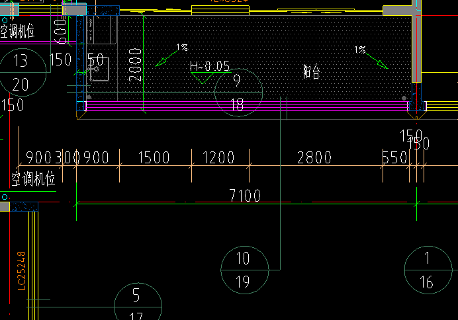Click the vertical 600 dimension text
The width and height of the screenshot is (458, 320).
pos(60,32)
